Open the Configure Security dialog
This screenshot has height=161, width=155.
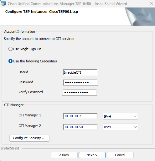pos(29,138)
